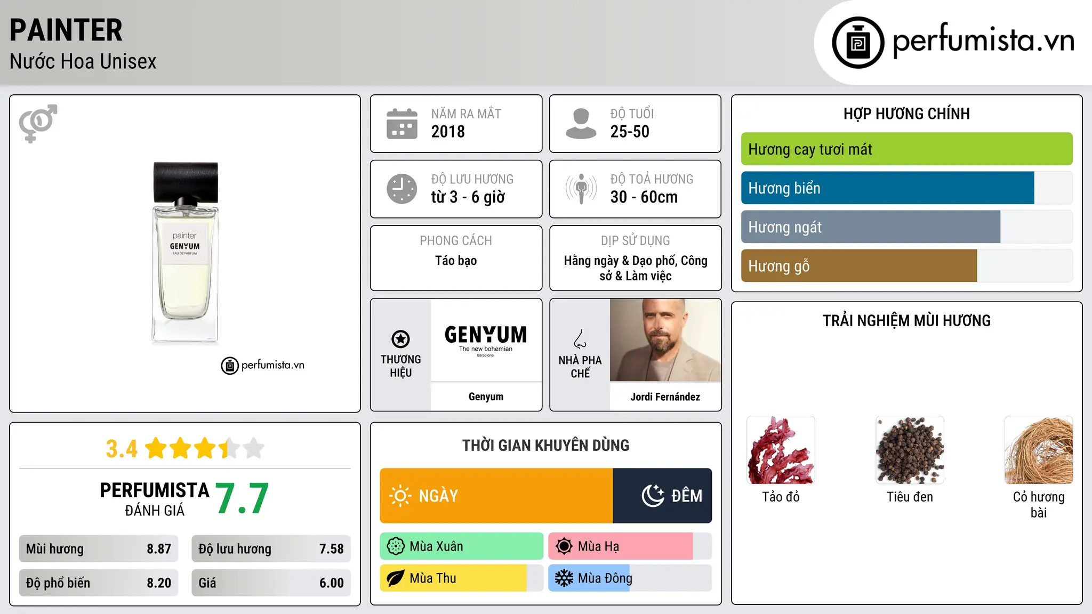Click the Painter Genyum bottle photo
Image resolution: width=1092 pixels, height=614 pixels.
185,253
